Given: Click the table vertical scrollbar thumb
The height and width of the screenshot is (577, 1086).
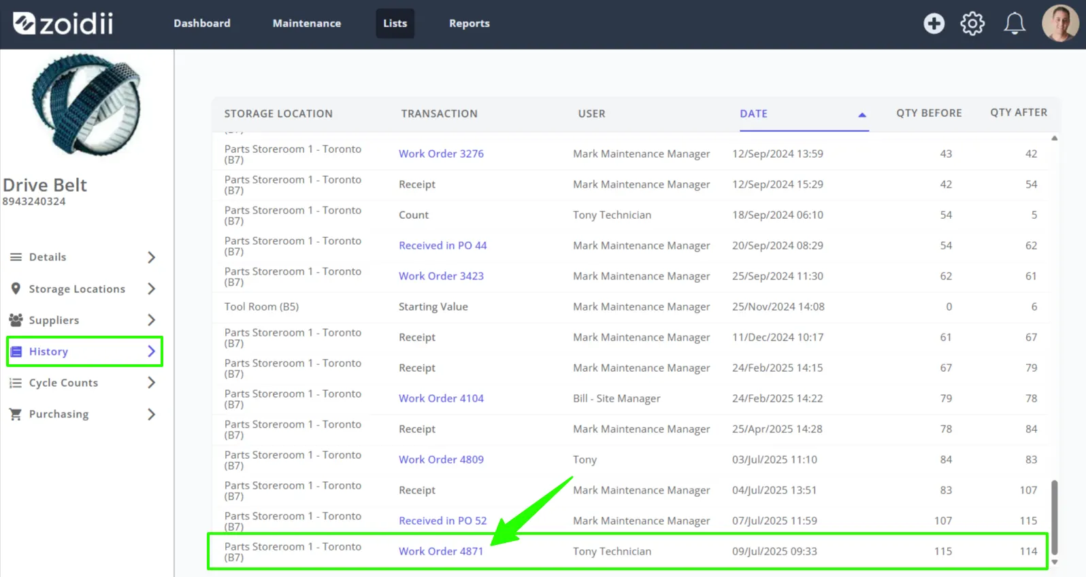Looking at the screenshot, I should 1054,517.
